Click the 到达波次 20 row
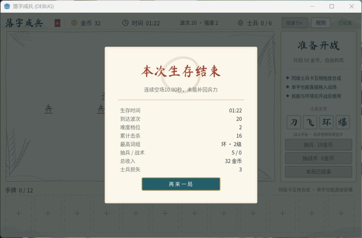The width and height of the screenshot is (362, 238). click(x=181, y=119)
